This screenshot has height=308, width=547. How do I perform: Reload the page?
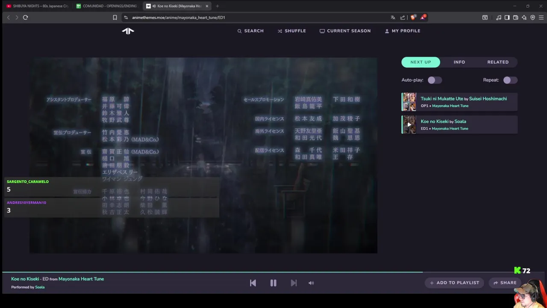pos(26,18)
